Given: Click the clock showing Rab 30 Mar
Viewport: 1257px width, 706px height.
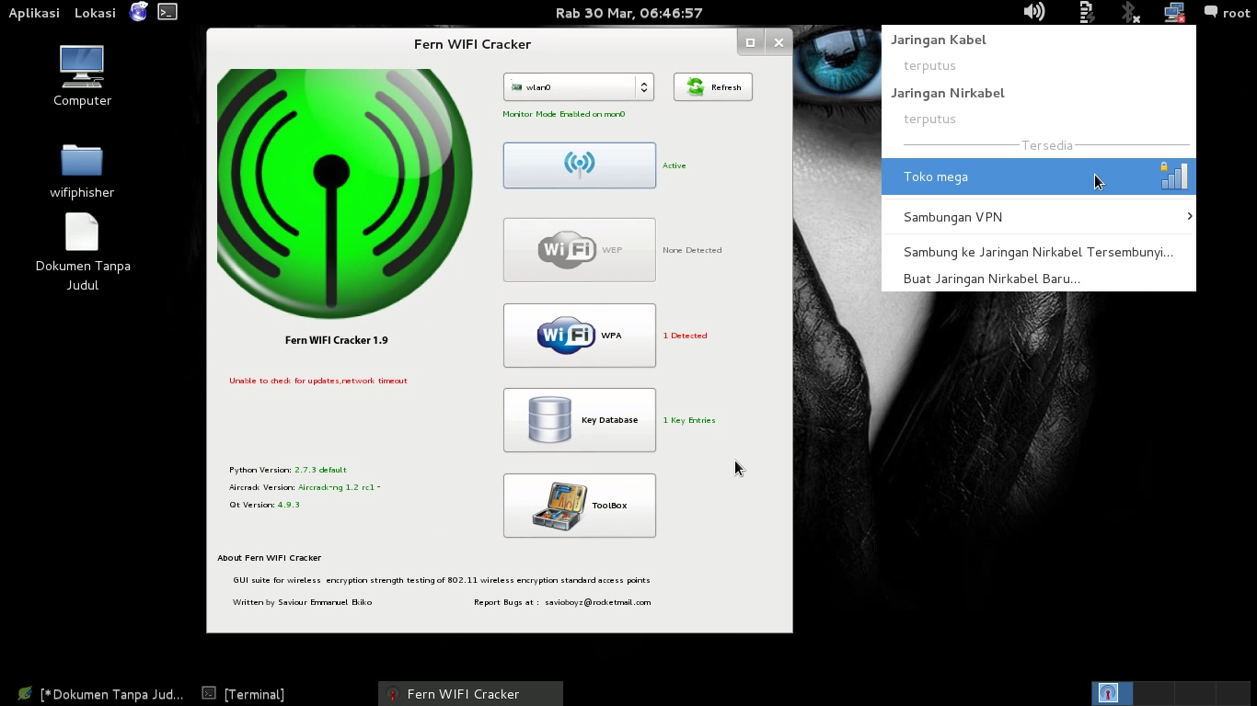Looking at the screenshot, I should [629, 13].
